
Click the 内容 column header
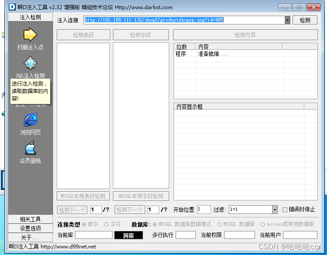pos(239,47)
